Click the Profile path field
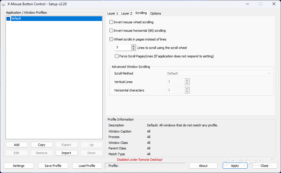The height and width of the screenshot is (173, 281). 145,166
